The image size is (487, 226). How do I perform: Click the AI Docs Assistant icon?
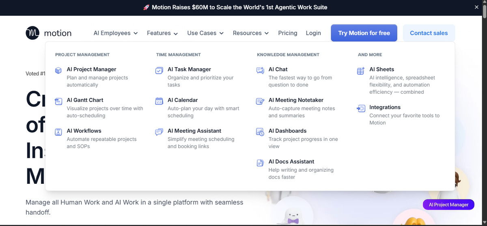260,163
